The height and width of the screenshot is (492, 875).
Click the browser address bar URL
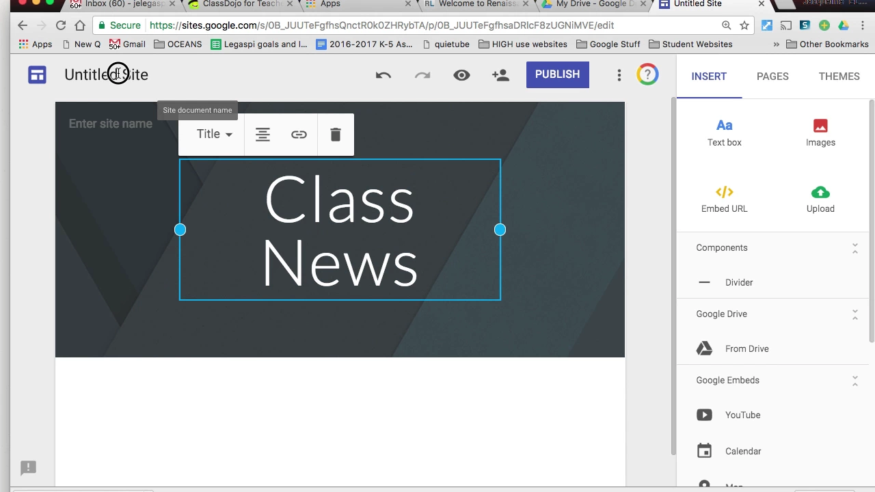click(381, 25)
